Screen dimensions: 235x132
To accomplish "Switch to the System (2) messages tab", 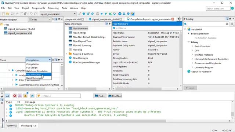I will tap(12, 125).
